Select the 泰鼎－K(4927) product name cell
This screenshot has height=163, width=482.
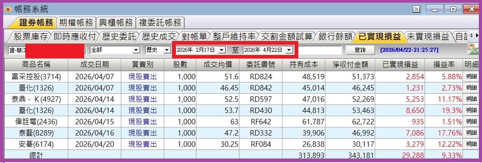[x=36, y=99]
